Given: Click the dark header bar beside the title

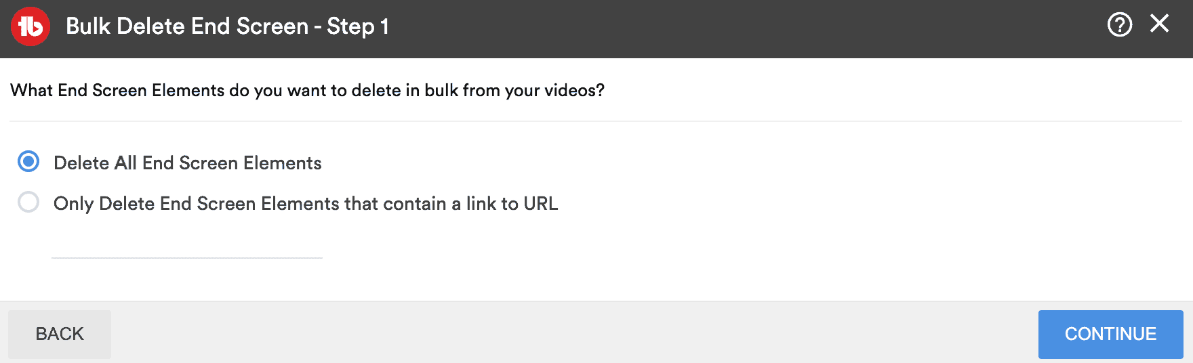Looking at the screenshot, I should 746,28.
